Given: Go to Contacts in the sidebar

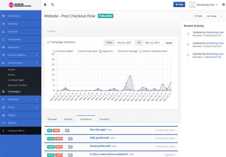Looking at the screenshot, I should tap(13, 32).
